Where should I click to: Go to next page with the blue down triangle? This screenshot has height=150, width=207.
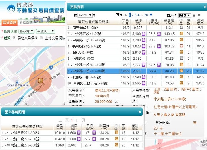tap(151, 15)
